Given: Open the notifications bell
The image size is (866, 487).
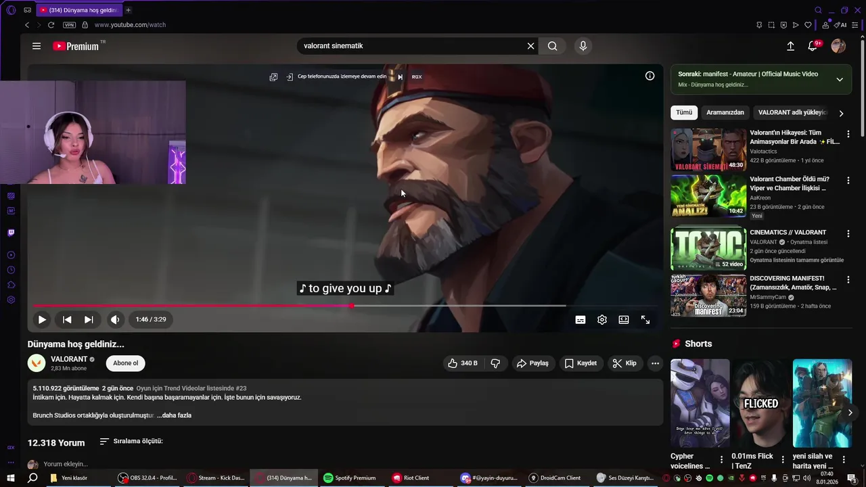Looking at the screenshot, I should pyautogui.click(x=813, y=46).
